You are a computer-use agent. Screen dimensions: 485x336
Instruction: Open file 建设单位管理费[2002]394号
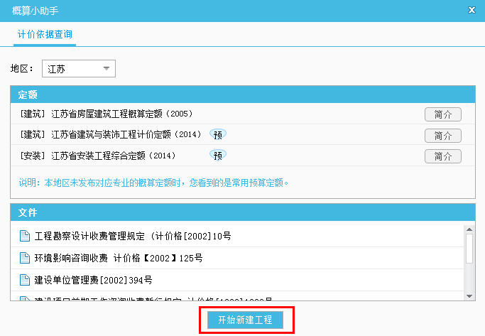click(x=93, y=279)
